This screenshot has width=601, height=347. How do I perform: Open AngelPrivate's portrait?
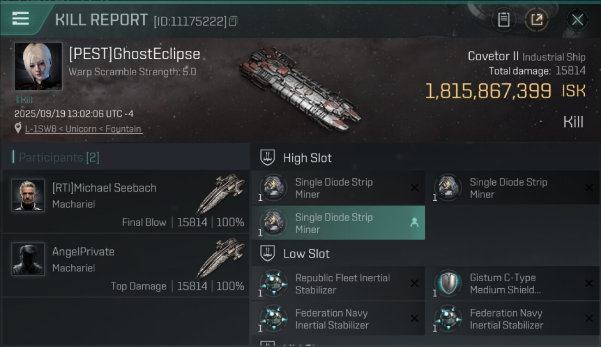(28, 259)
